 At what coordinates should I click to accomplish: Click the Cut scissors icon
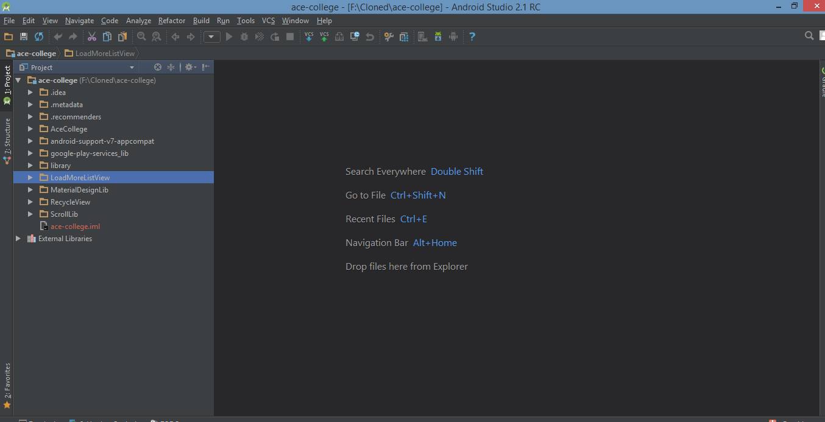pyautogui.click(x=92, y=37)
